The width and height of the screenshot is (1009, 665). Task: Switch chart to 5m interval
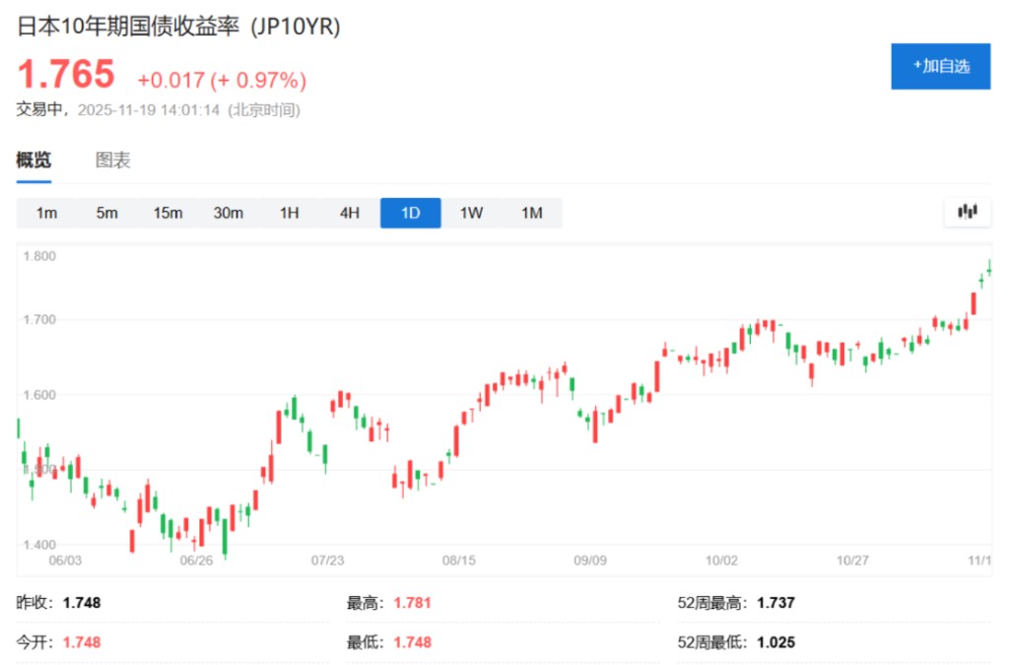tap(107, 213)
